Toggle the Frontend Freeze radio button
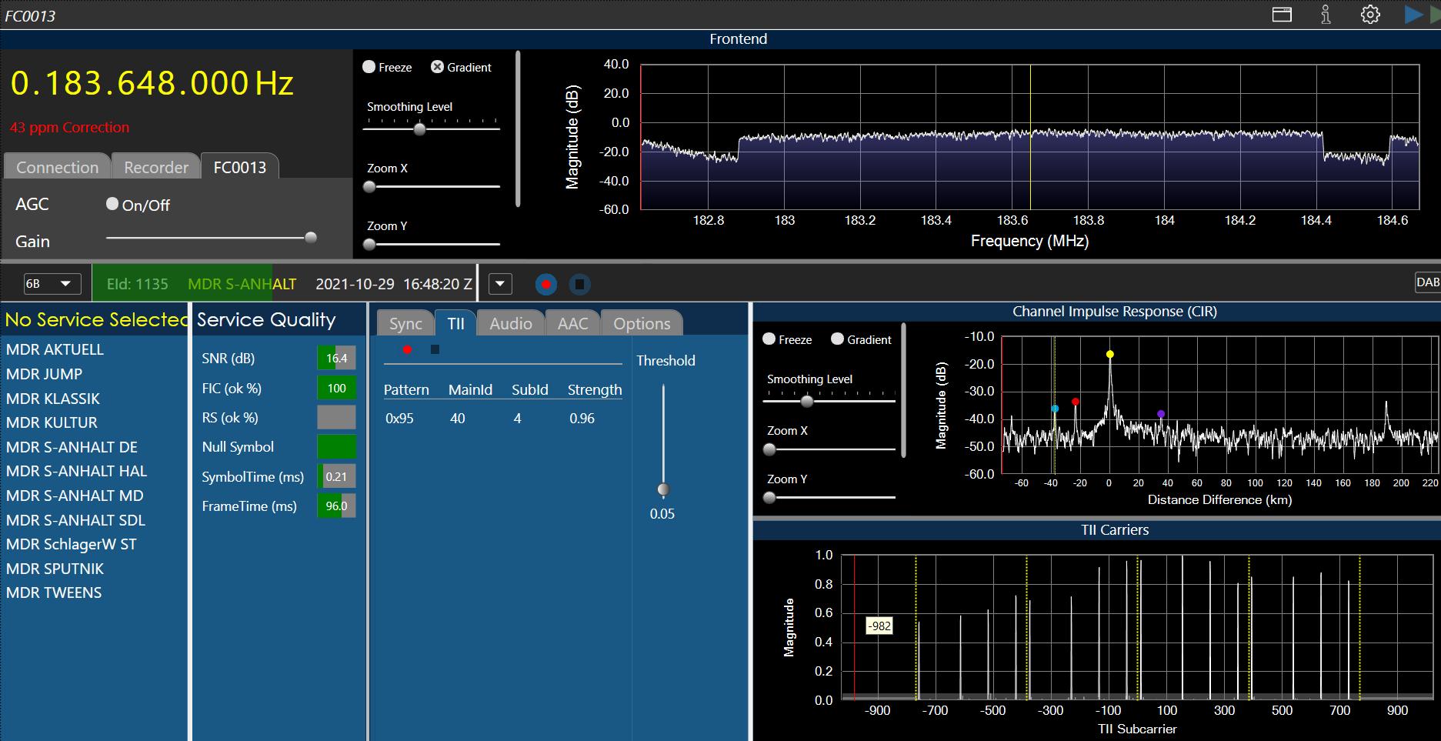This screenshot has height=741, width=1441. tap(369, 67)
